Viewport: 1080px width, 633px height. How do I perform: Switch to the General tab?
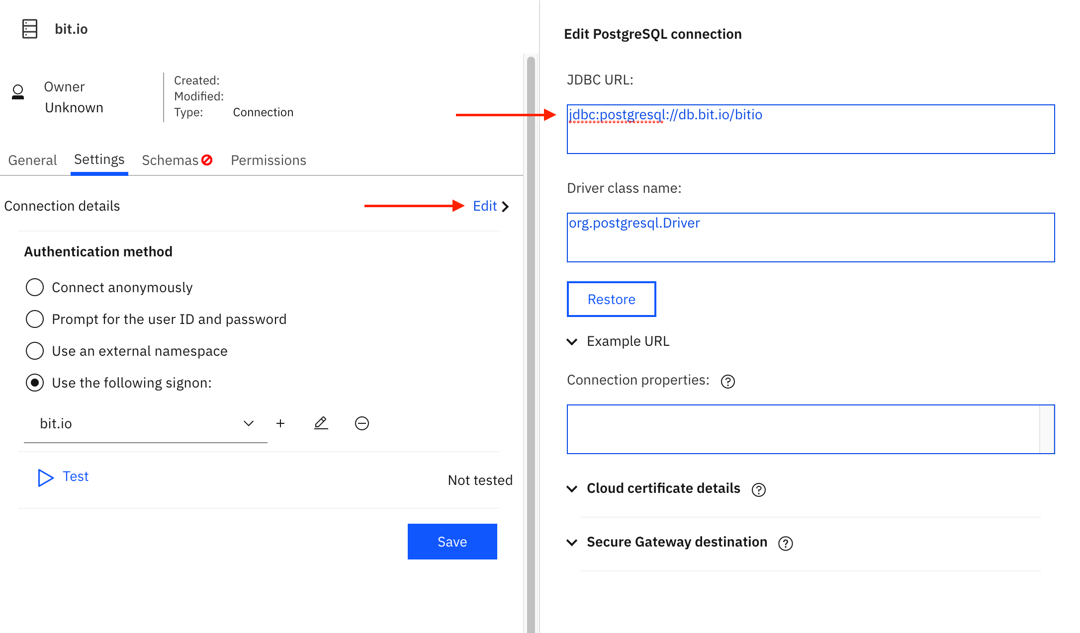coord(32,160)
